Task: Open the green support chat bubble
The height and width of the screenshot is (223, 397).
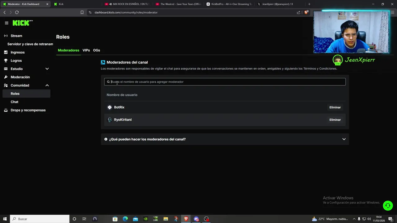Action: [388, 206]
